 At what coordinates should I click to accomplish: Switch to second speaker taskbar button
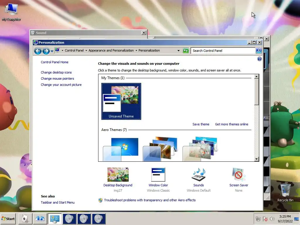click(x=84, y=219)
